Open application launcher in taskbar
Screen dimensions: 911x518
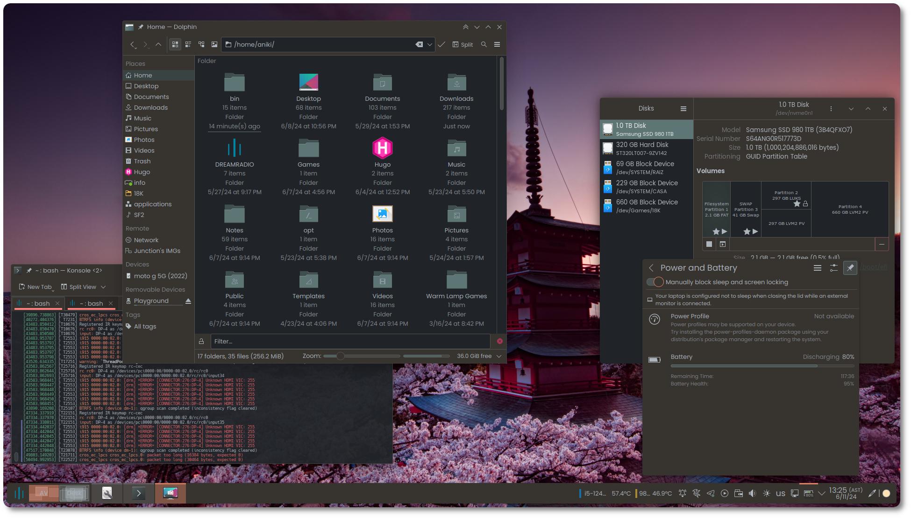19,493
